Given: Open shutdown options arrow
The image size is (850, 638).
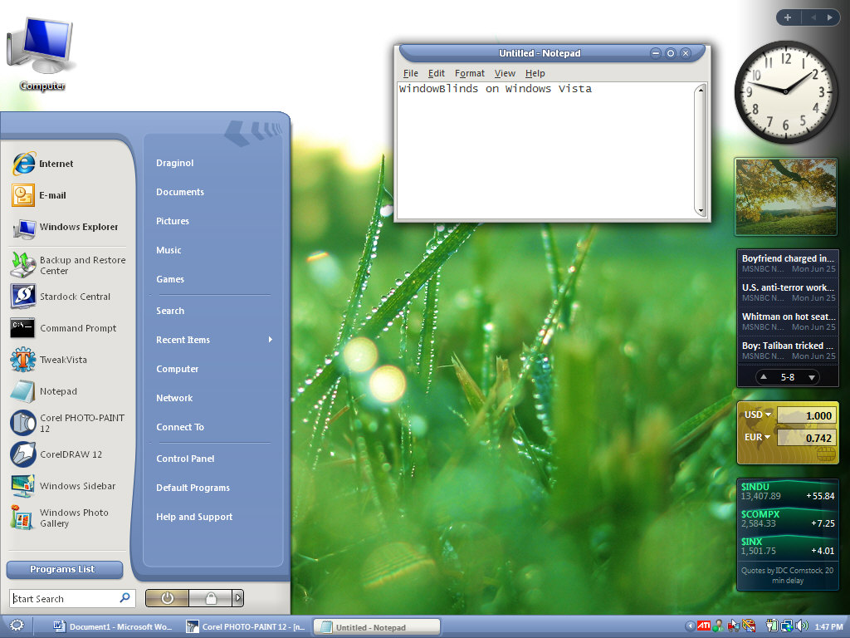Looking at the screenshot, I should point(237,598).
